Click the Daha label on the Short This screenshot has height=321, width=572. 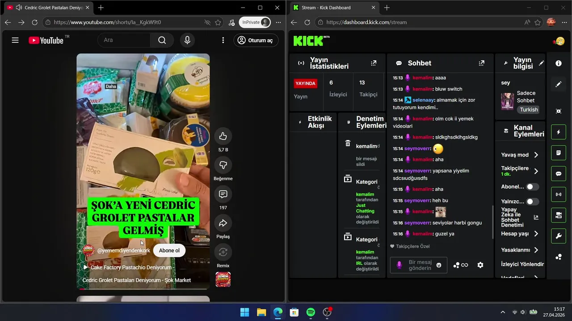point(111,86)
